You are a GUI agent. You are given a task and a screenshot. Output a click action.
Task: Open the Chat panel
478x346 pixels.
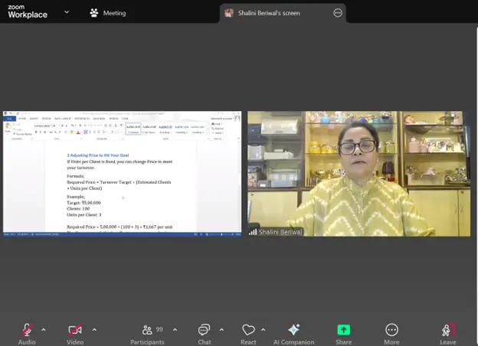[x=204, y=330]
